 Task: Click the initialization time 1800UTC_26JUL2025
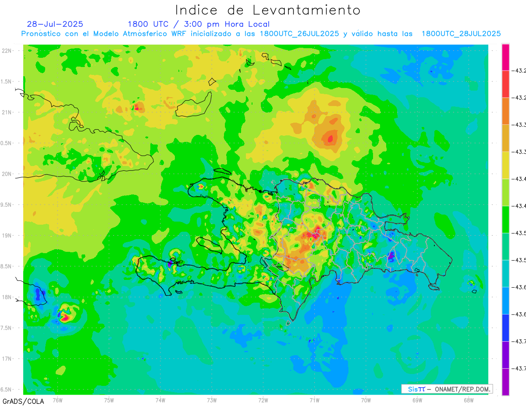299,34
